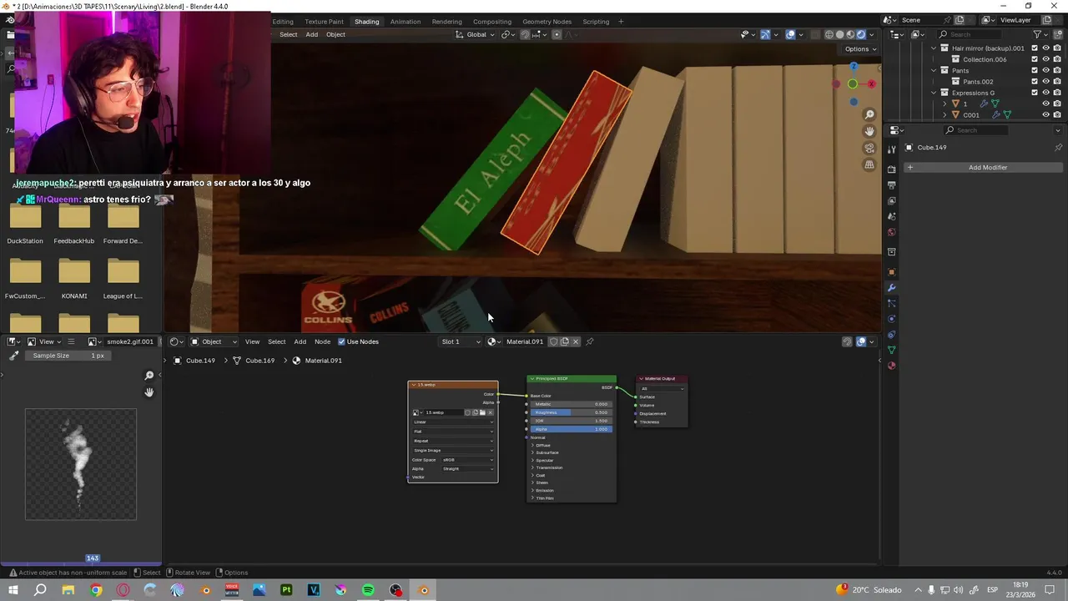Uncheck Collection.006 exclude checkbox
Screen dimensions: 1068x601
pyautogui.click(x=1035, y=59)
